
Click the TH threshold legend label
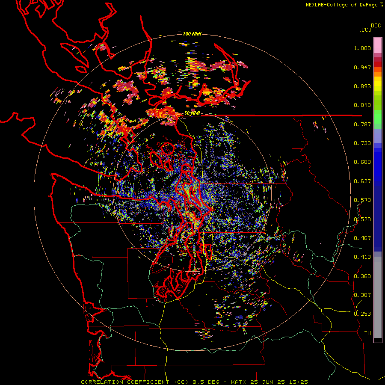367,333
